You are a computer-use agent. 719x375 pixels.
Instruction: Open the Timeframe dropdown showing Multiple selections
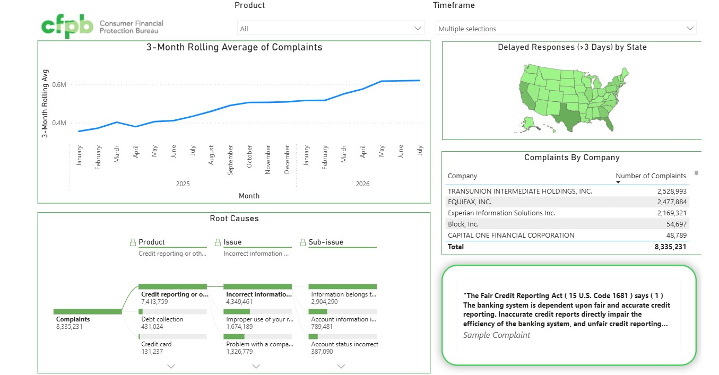[566, 29]
